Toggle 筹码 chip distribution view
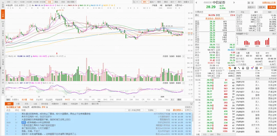The width and height of the screenshot is (277, 136). [x=159, y=2]
